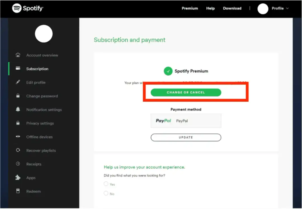Click the profile avatar in the sidebar
This screenshot has width=302, height=209.
tap(44, 34)
